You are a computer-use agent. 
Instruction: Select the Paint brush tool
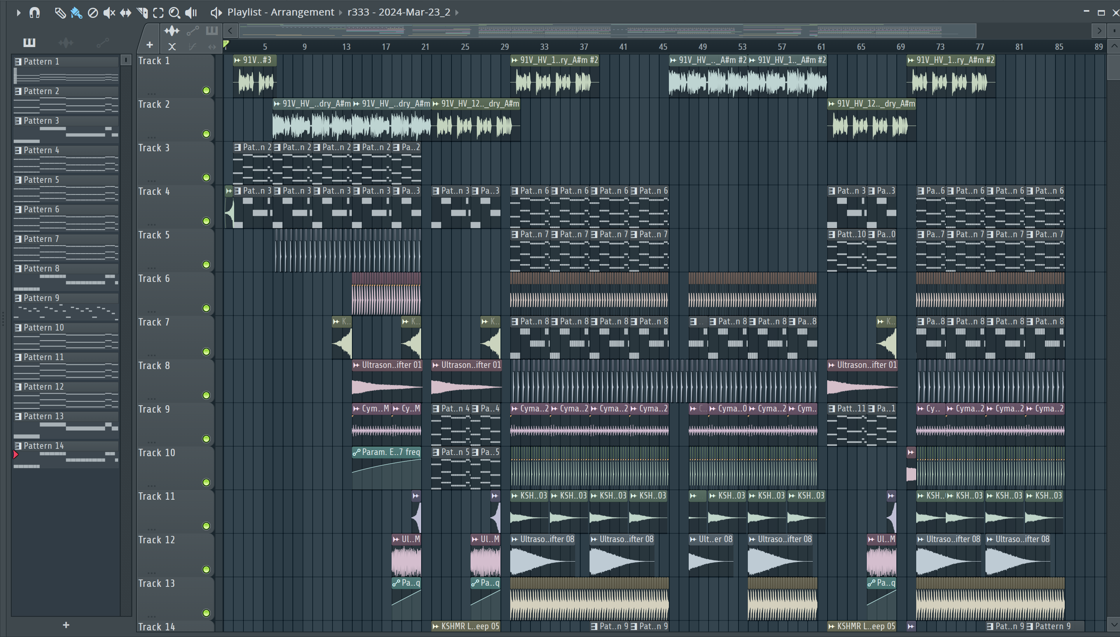pyautogui.click(x=76, y=13)
